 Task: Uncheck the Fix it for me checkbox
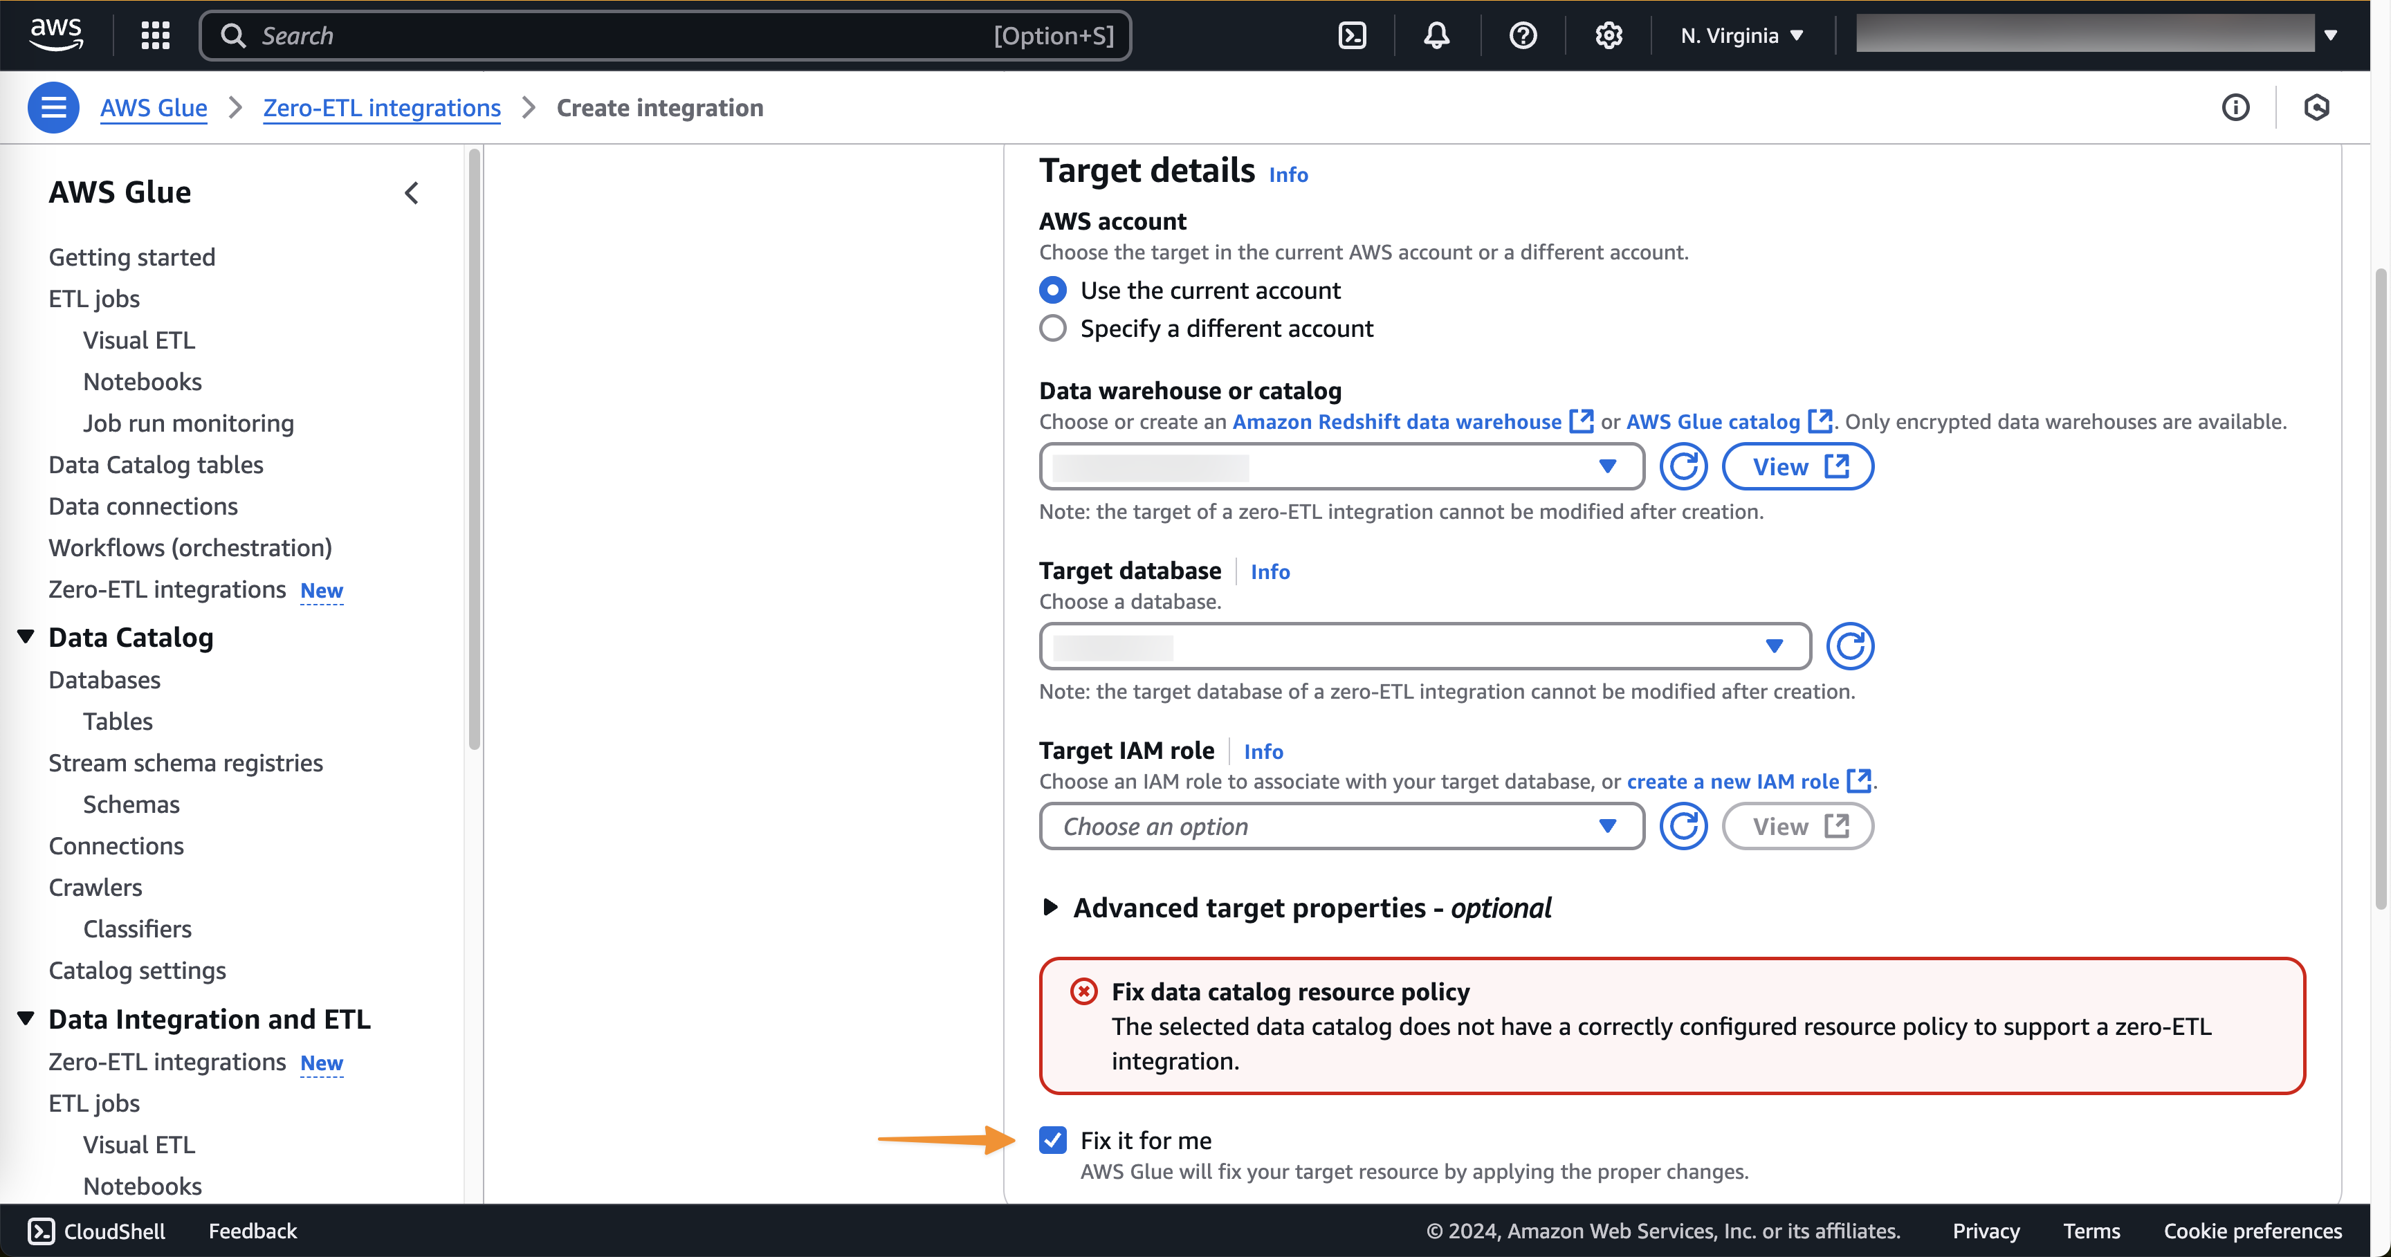(1052, 1140)
